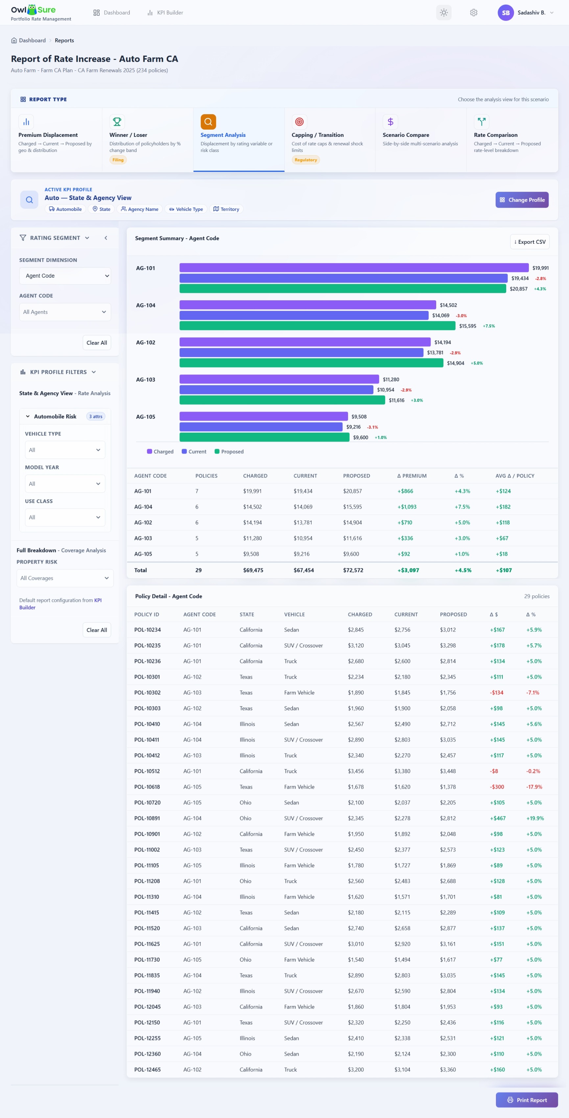This screenshot has height=1118, width=569.
Task: Click the Report Type grid icon
Action: coord(23,99)
